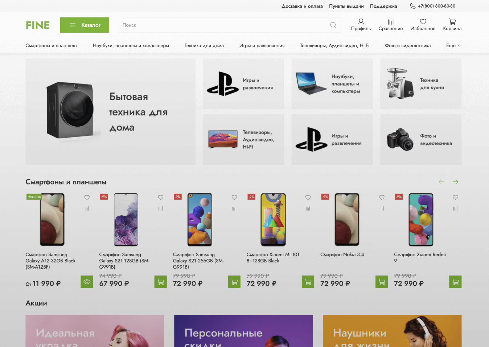Add Смартфон Nokia 3.4 to cart
The image size is (489, 347).
point(382,282)
